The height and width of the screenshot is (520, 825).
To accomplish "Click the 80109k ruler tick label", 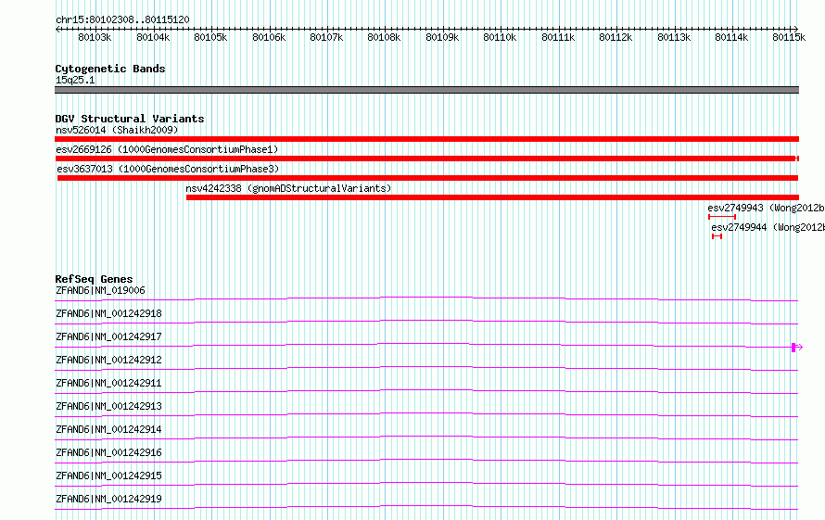I will coord(442,37).
